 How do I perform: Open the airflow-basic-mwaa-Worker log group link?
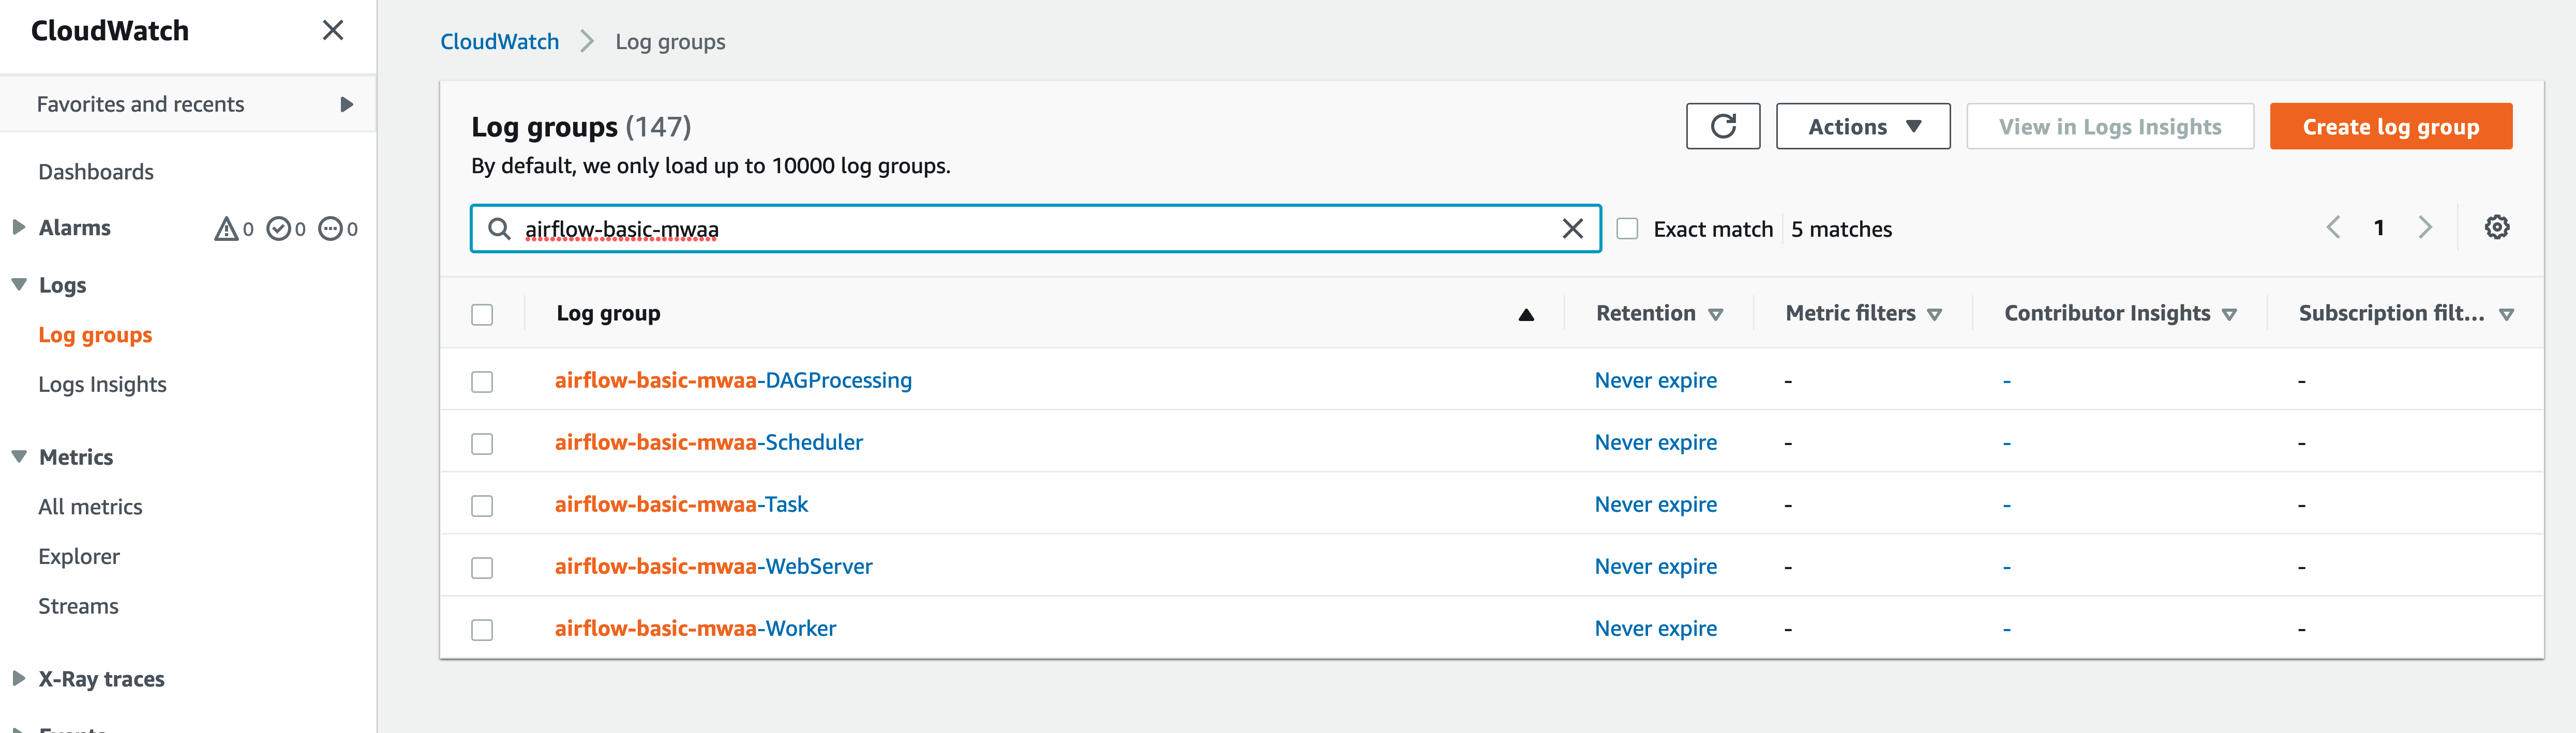tap(695, 628)
